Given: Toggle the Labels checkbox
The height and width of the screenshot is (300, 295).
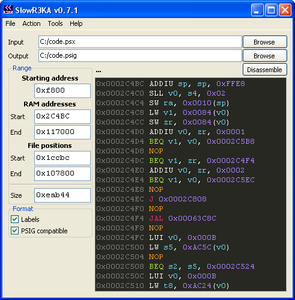Looking at the screenshot, I should [x=14, y=219].
